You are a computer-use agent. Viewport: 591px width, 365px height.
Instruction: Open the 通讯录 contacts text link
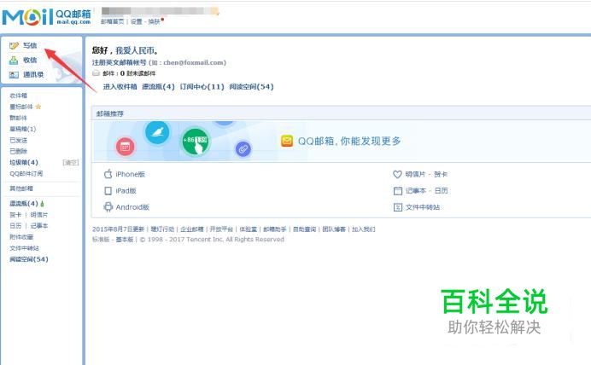33,74
